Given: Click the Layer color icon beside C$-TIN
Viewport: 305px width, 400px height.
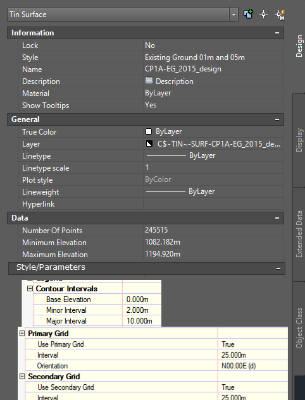Looking at the screenshot, I should pyautogui.click(x=149, y=143).
